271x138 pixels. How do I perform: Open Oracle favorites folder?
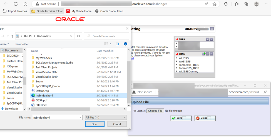click(47, 11)
